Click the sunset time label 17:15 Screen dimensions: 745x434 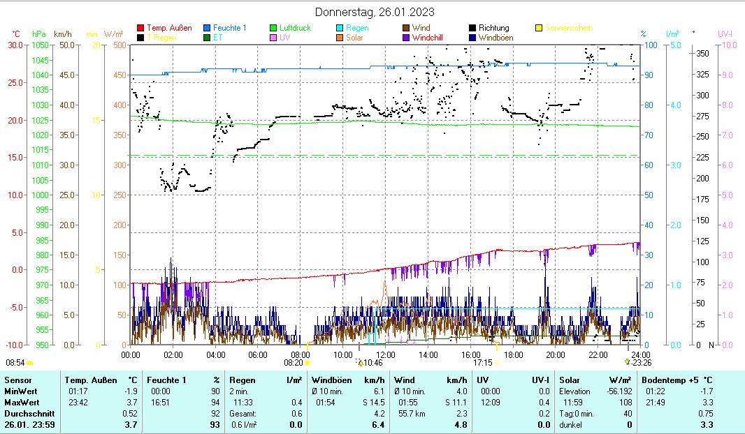(483, 363)
